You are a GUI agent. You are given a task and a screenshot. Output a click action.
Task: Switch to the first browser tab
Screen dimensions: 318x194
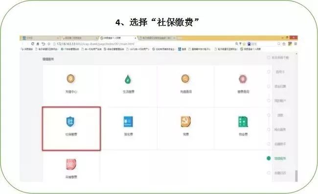[x=40, y=38]
